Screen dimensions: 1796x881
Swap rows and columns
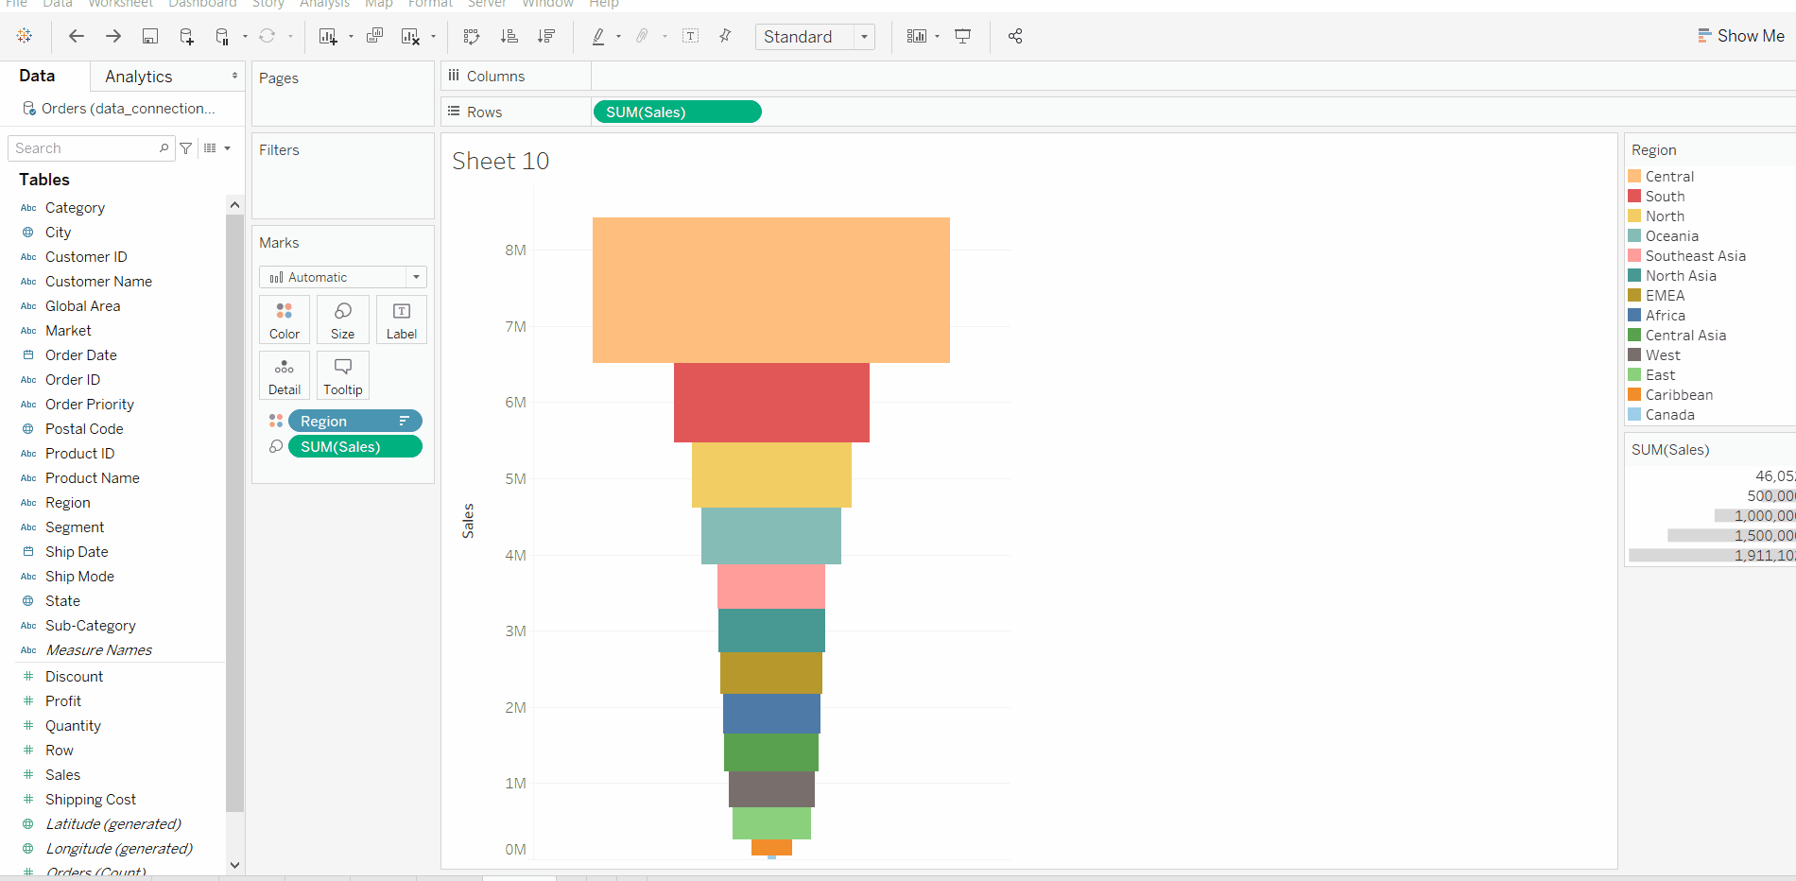tap(472, 36)
